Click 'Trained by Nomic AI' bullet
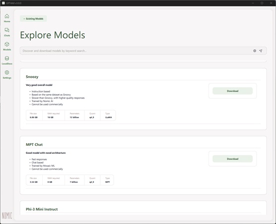The width and height of the screenshot is (276, 224). coord(42,101)
